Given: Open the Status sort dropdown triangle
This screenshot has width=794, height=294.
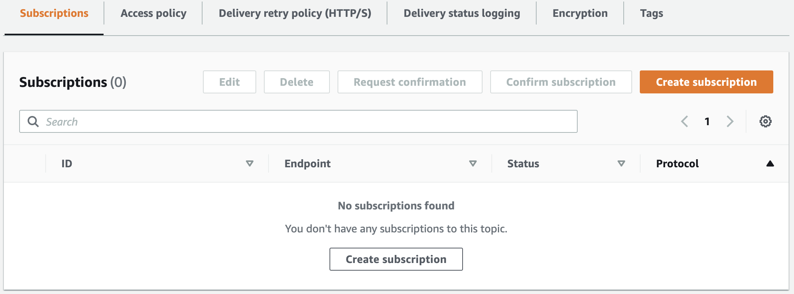Looking at the screenshot, I should 621,163.
